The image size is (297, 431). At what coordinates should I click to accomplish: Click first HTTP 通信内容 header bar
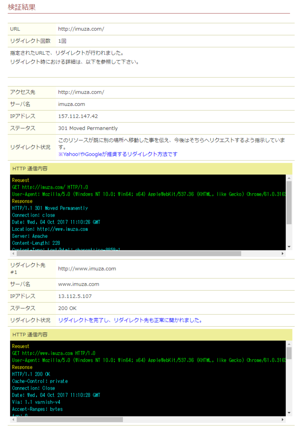(x=151, y=169)
